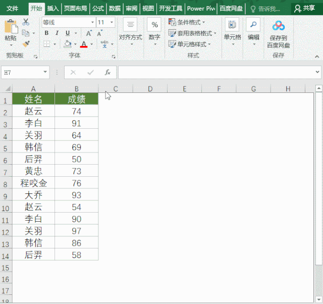The image size is (323, 304).
Task: Select the cell containing 程咬金
Action: pyautogui.click(x=33, y=183)
